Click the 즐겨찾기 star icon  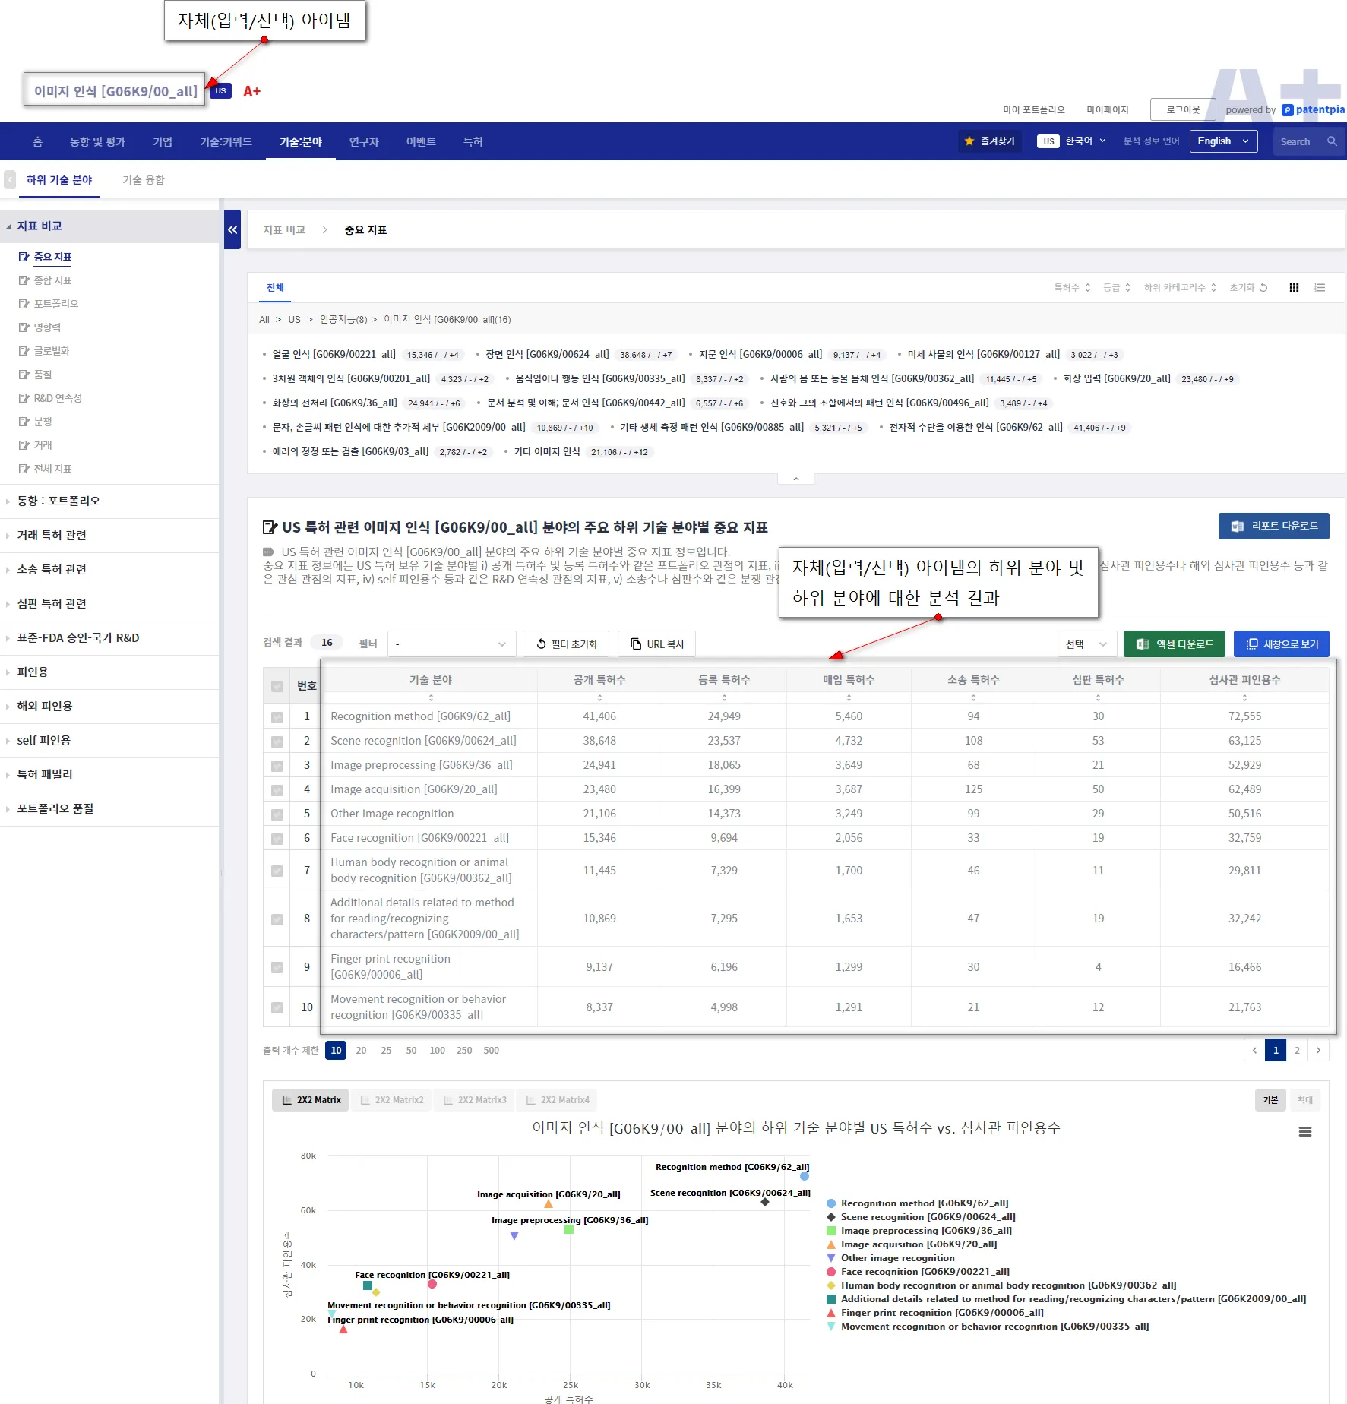tap(969, 141)
